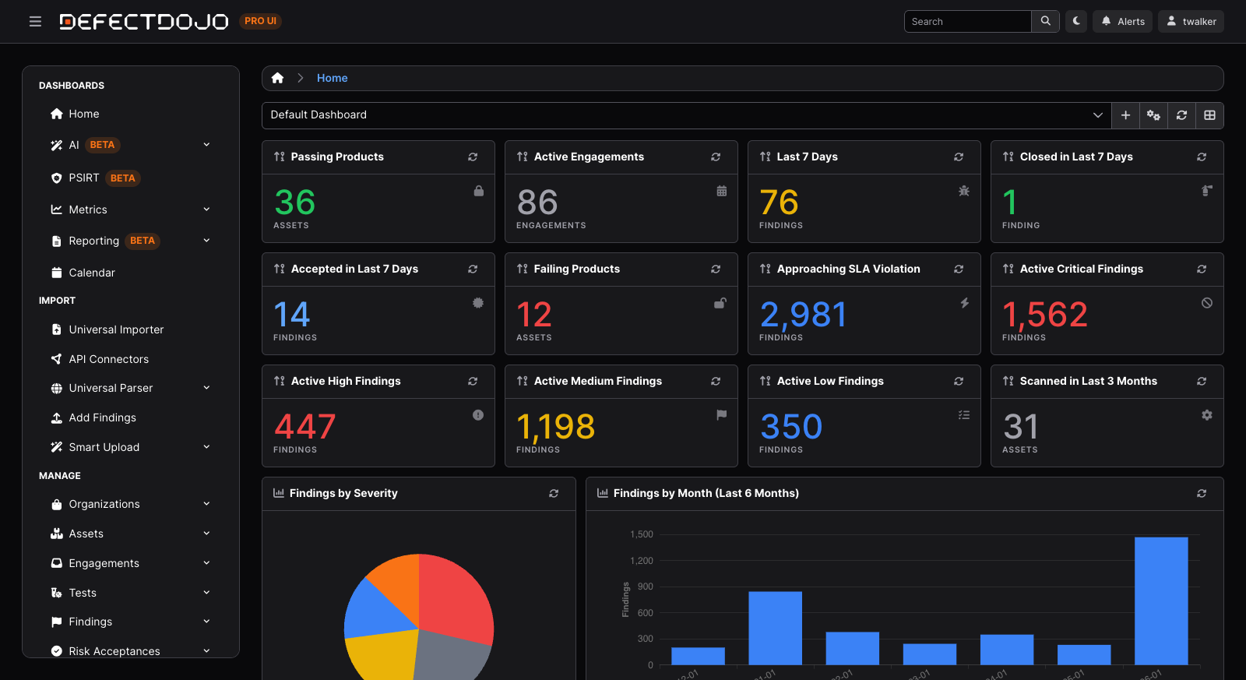Expand the Organizations submenu

coord(131,504)
